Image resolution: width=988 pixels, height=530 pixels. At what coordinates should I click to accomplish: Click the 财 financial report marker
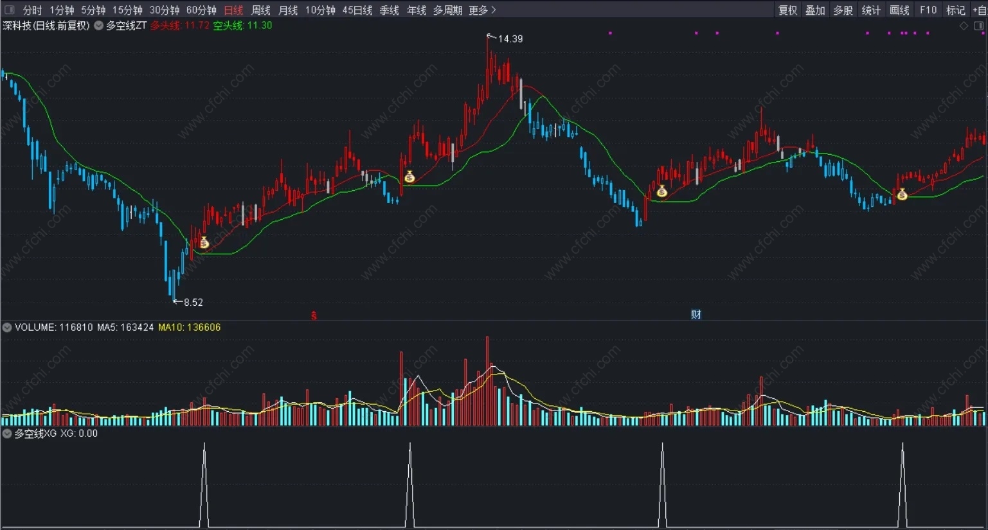(x=696, y=314)
